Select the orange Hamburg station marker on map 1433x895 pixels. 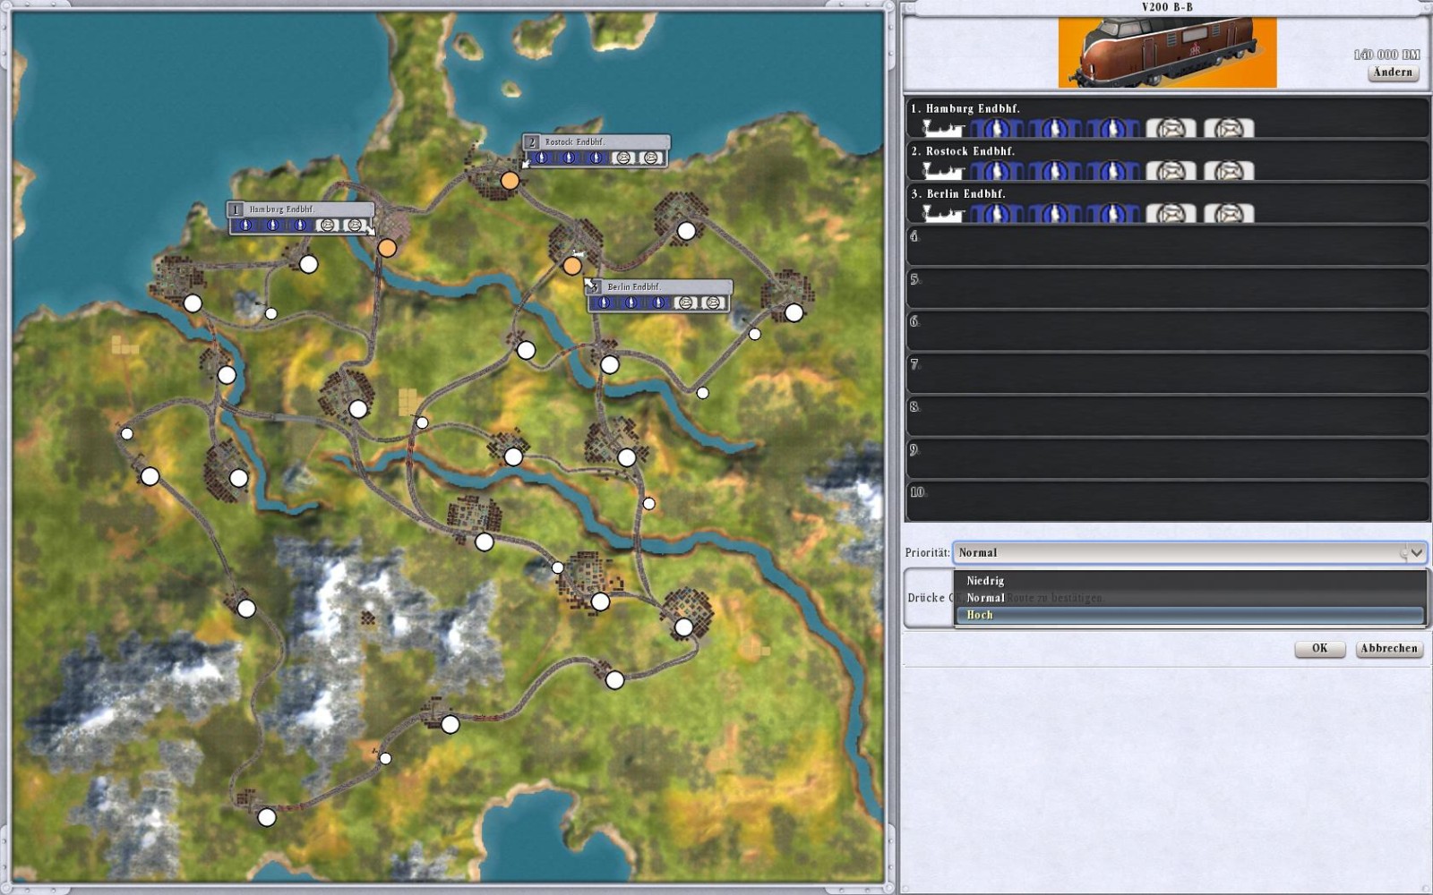387,248
